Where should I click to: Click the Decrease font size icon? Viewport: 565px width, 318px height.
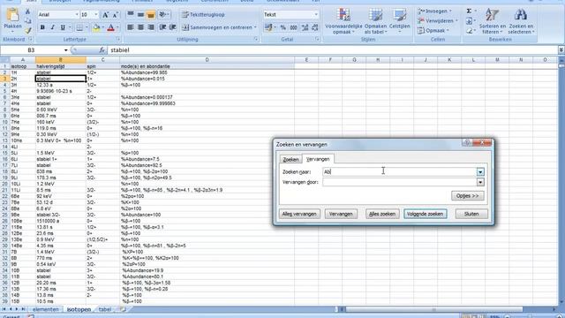[116, 15]
